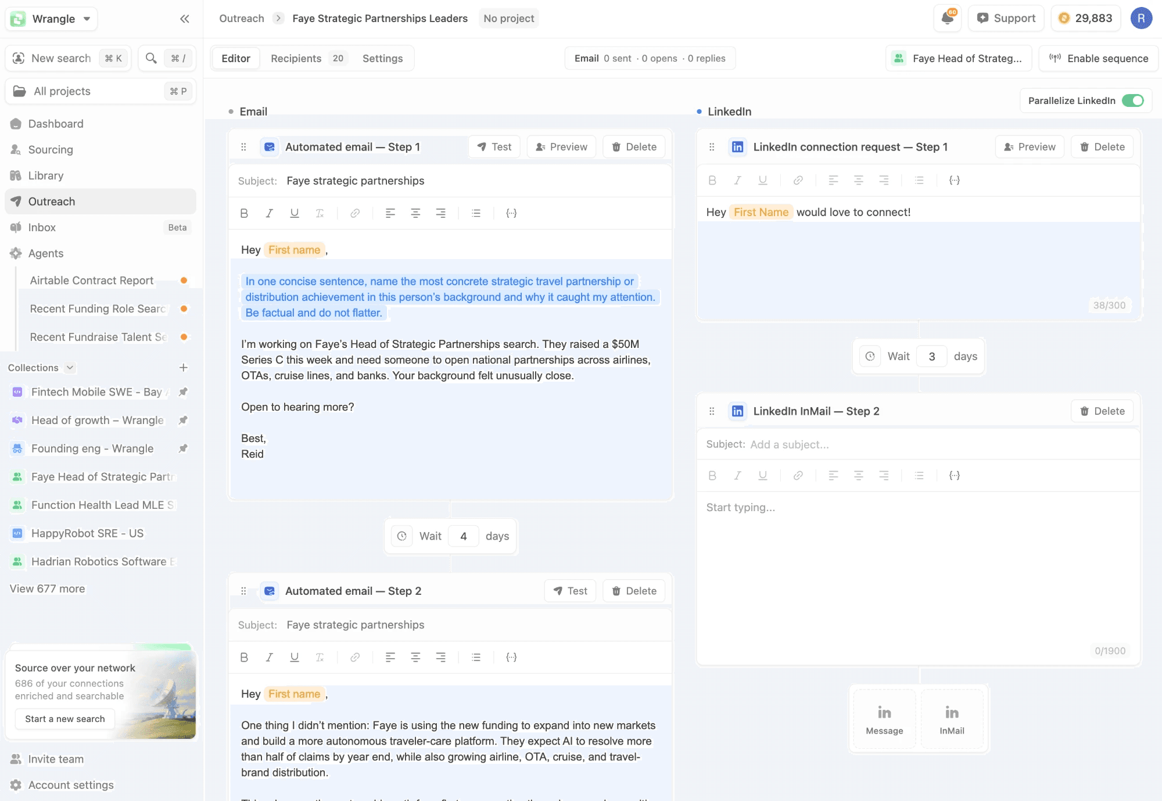Open Agents in sidebar

(x=101, y=253)
